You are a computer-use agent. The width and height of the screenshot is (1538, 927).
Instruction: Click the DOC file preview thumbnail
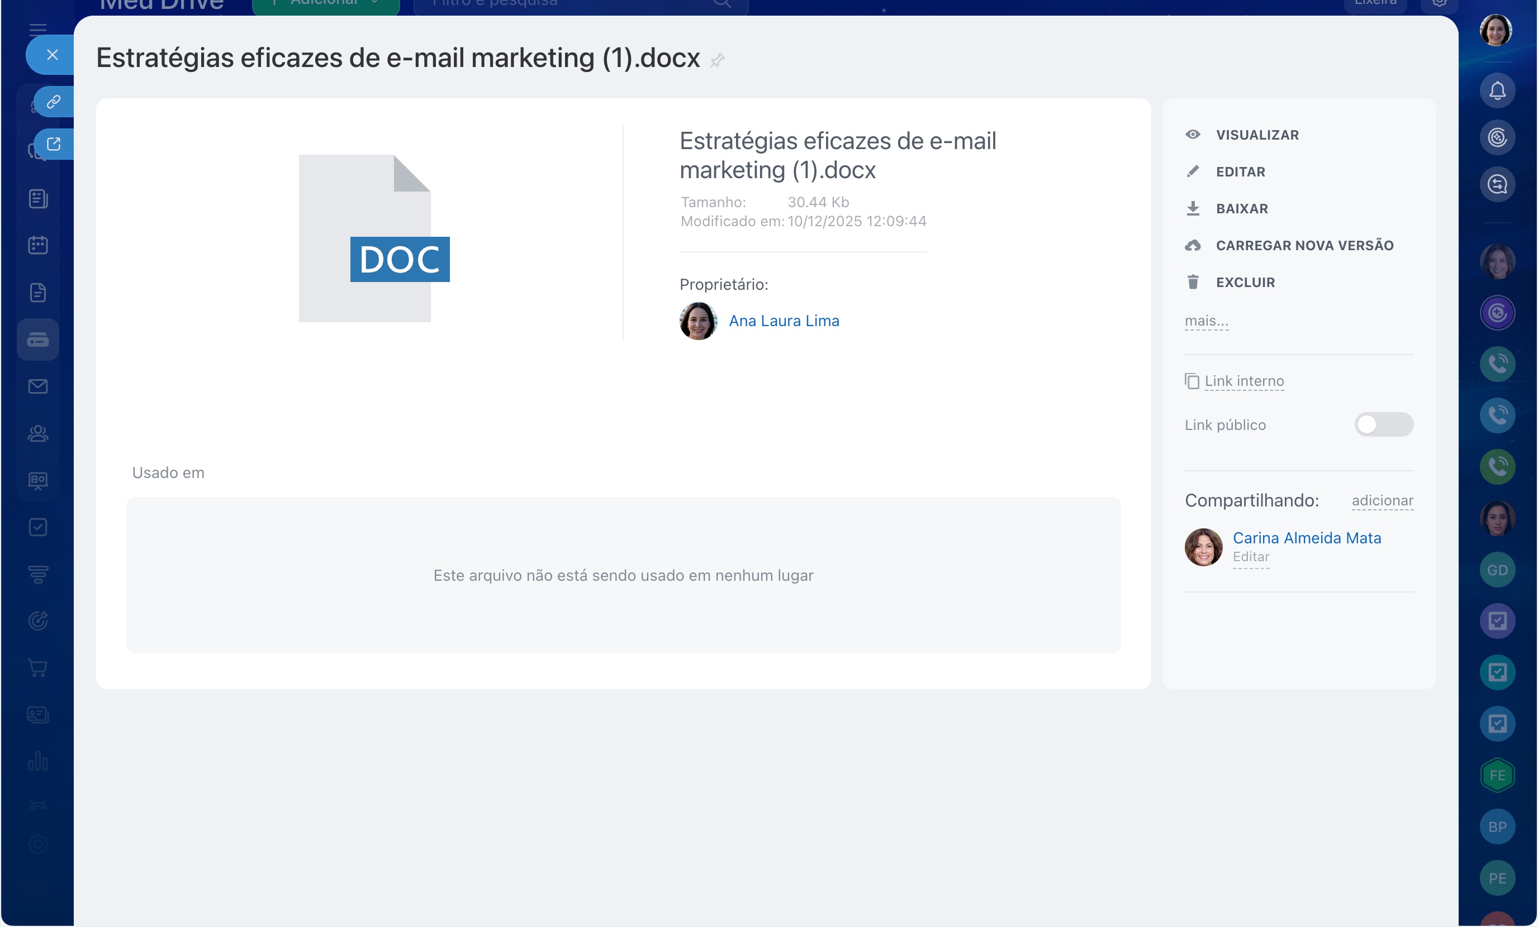374,238
